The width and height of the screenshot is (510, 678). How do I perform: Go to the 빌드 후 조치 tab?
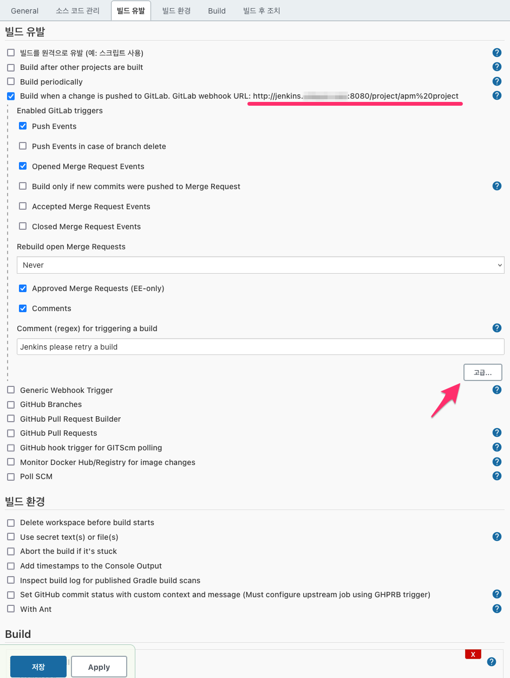[261, 11]
